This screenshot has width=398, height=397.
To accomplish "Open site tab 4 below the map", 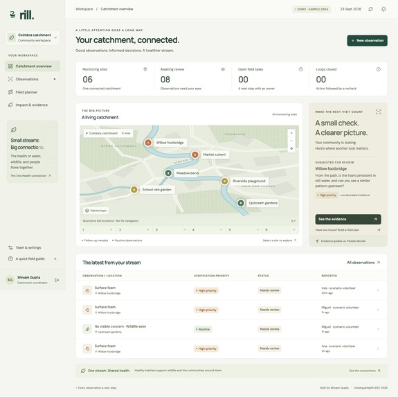I will (208, 230).
